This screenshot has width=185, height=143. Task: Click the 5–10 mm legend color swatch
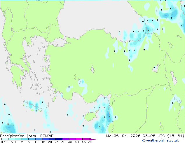click(32, 139)
